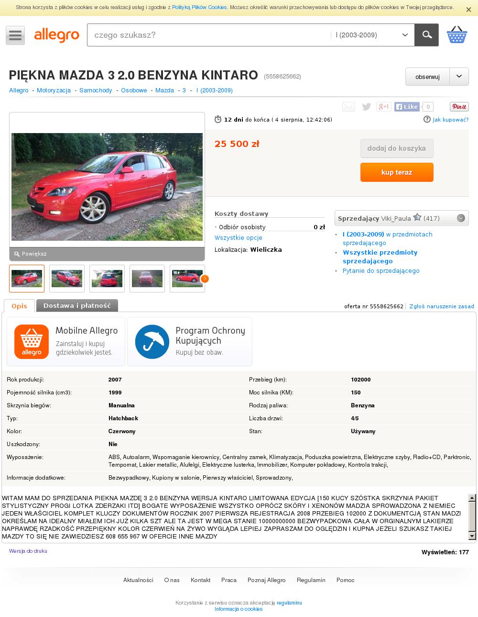This screenshot has width=478, height=617.
Task: Click the Facebook Like button
Action: coord(407,107)
